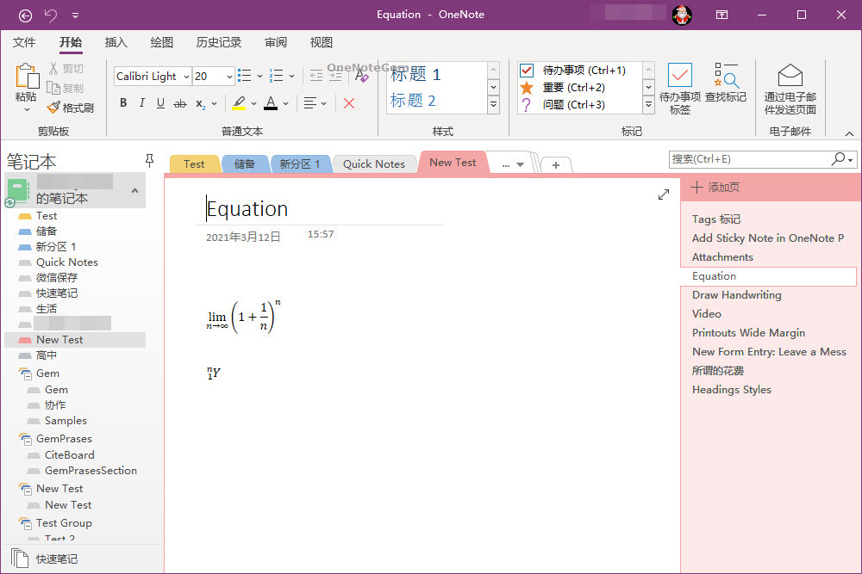
Task: Click the paragraph alignment icon
Action: click(310, 103)
